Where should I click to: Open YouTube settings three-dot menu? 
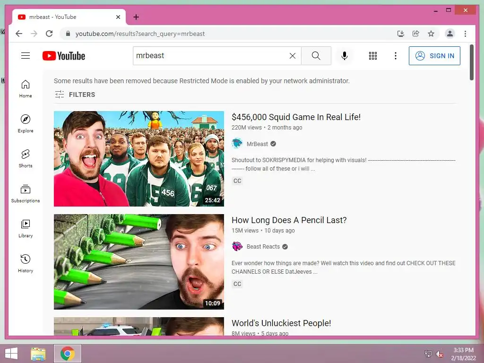[x=396, y=56]
